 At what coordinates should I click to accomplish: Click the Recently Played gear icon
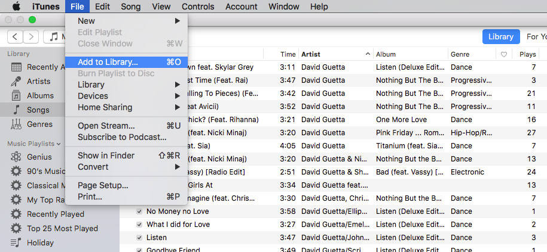(x=16, y=214)
